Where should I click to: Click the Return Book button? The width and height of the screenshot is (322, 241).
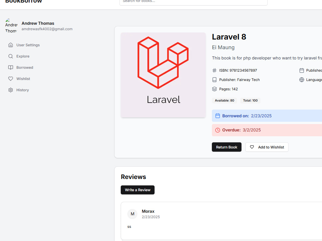click(226, 147)
